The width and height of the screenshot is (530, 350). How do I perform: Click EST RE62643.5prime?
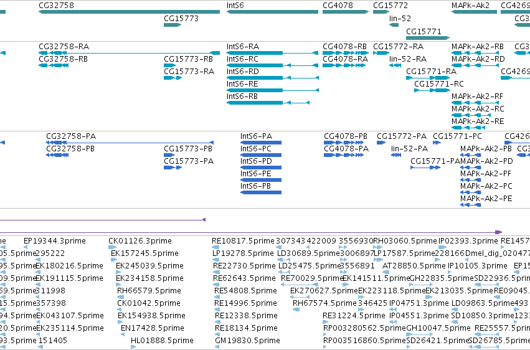pos(244,278)
